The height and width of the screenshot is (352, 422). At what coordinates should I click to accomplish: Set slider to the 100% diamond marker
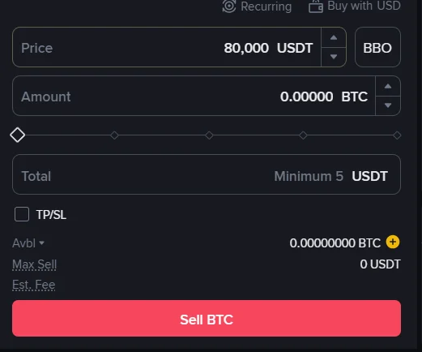click(x=397, y=135)
